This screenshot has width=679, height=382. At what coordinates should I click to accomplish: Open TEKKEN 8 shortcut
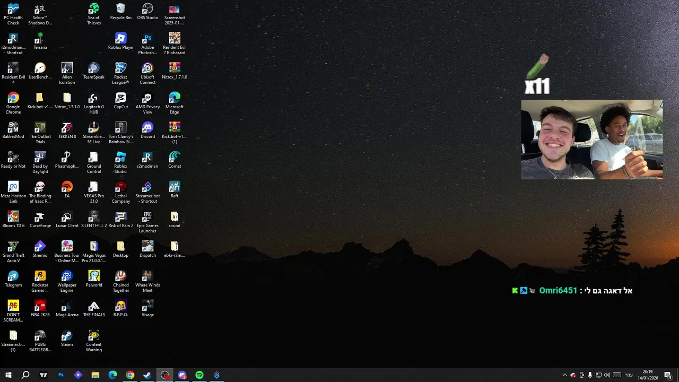click(67, 131)
